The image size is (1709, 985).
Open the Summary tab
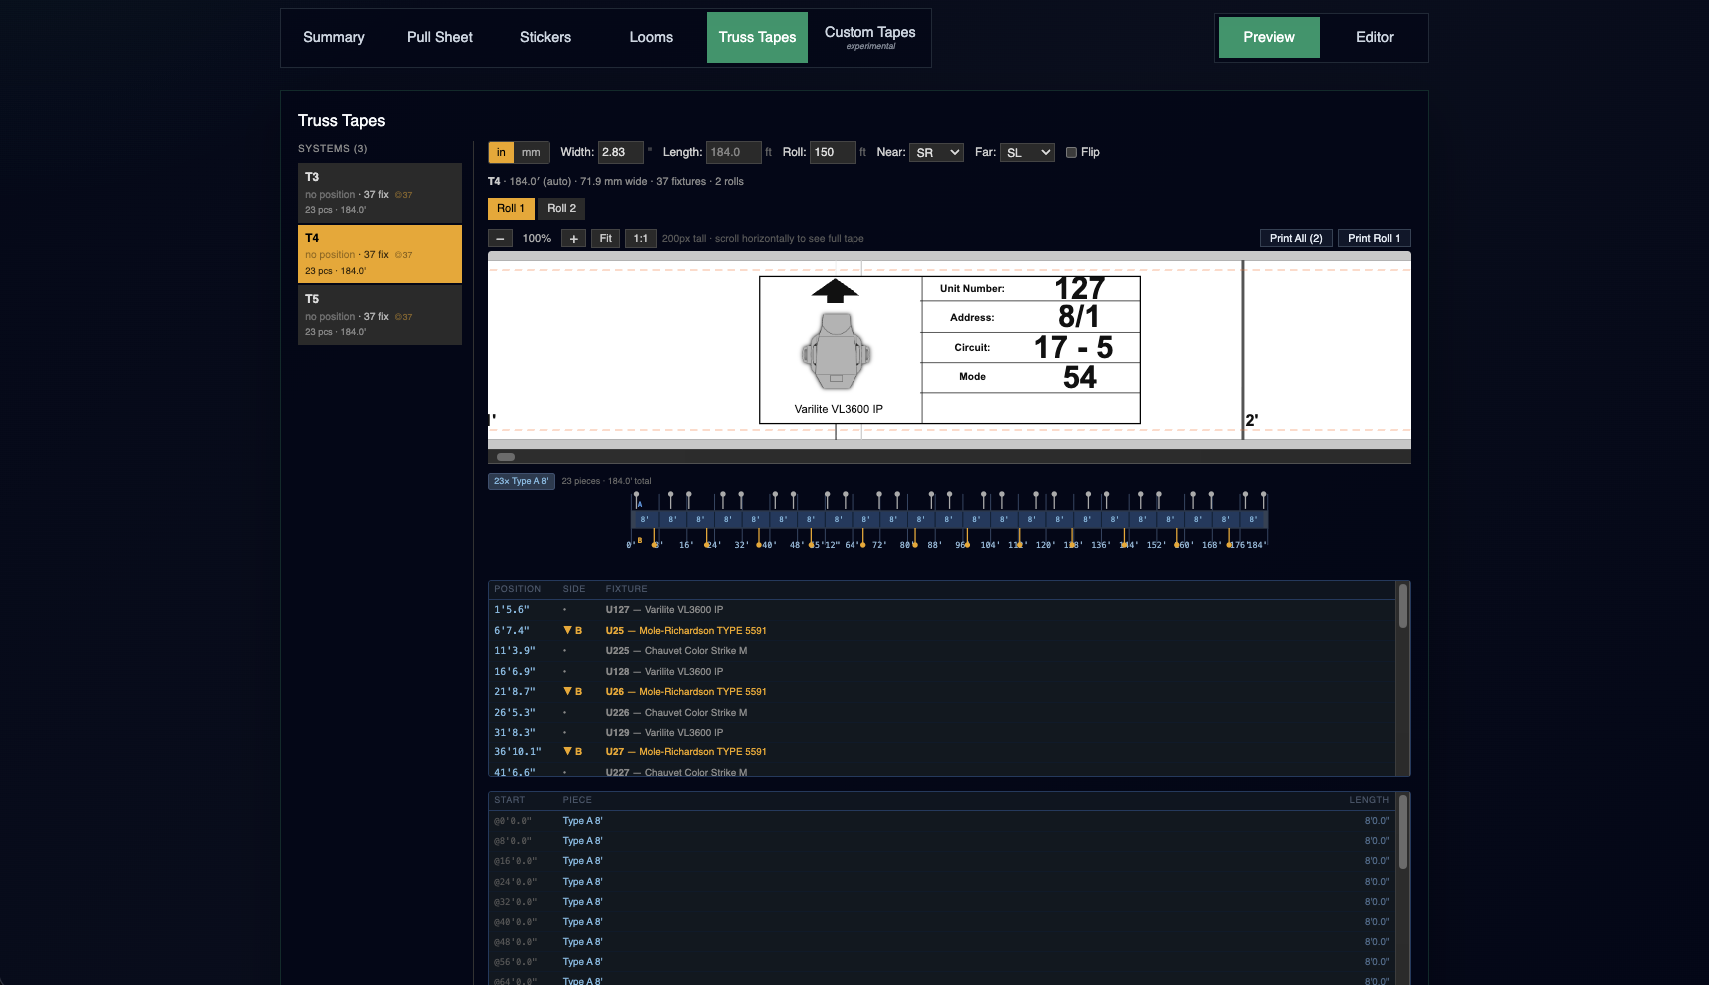334,37
